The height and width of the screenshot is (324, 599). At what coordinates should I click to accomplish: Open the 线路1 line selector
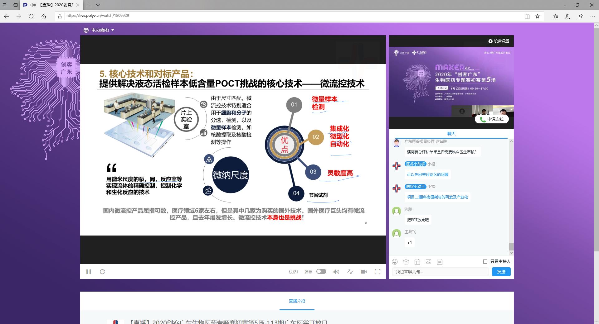click(293, 272)
